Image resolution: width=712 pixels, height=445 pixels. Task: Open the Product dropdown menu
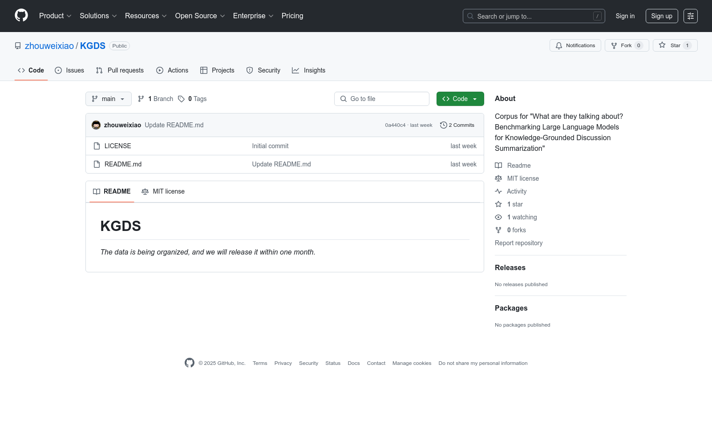[x=55, y=16]
